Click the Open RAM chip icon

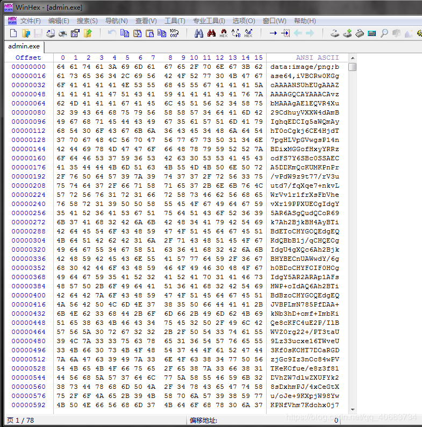360,33
